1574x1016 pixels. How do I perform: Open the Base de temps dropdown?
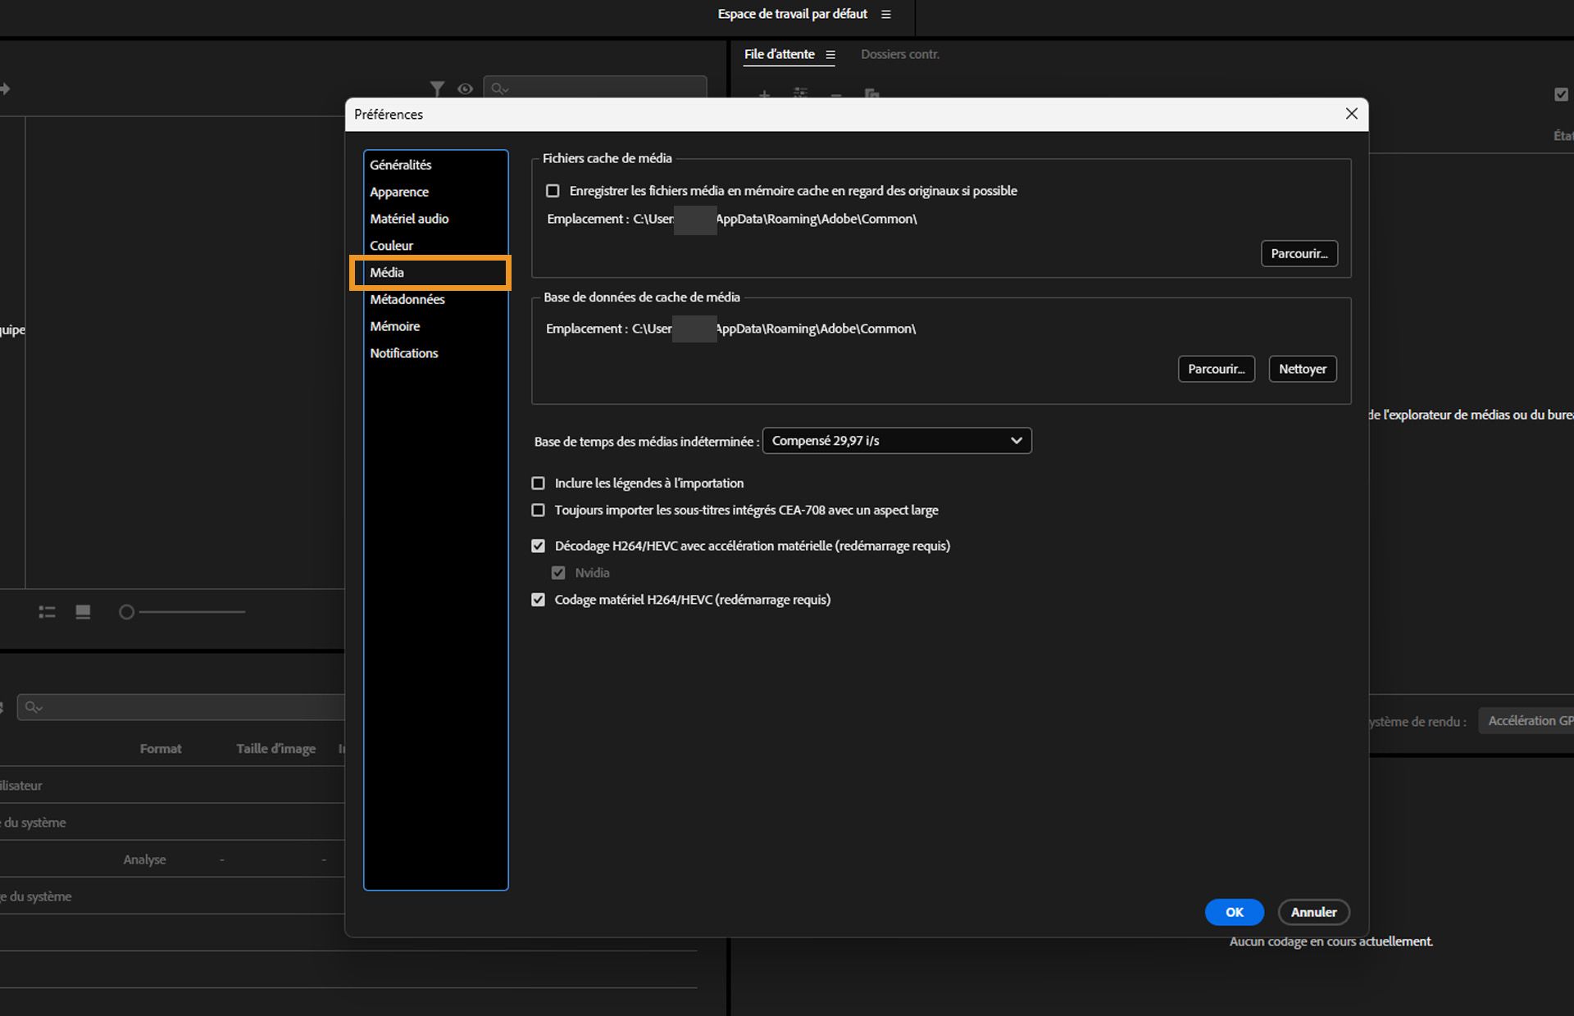(x=896, y=441)
